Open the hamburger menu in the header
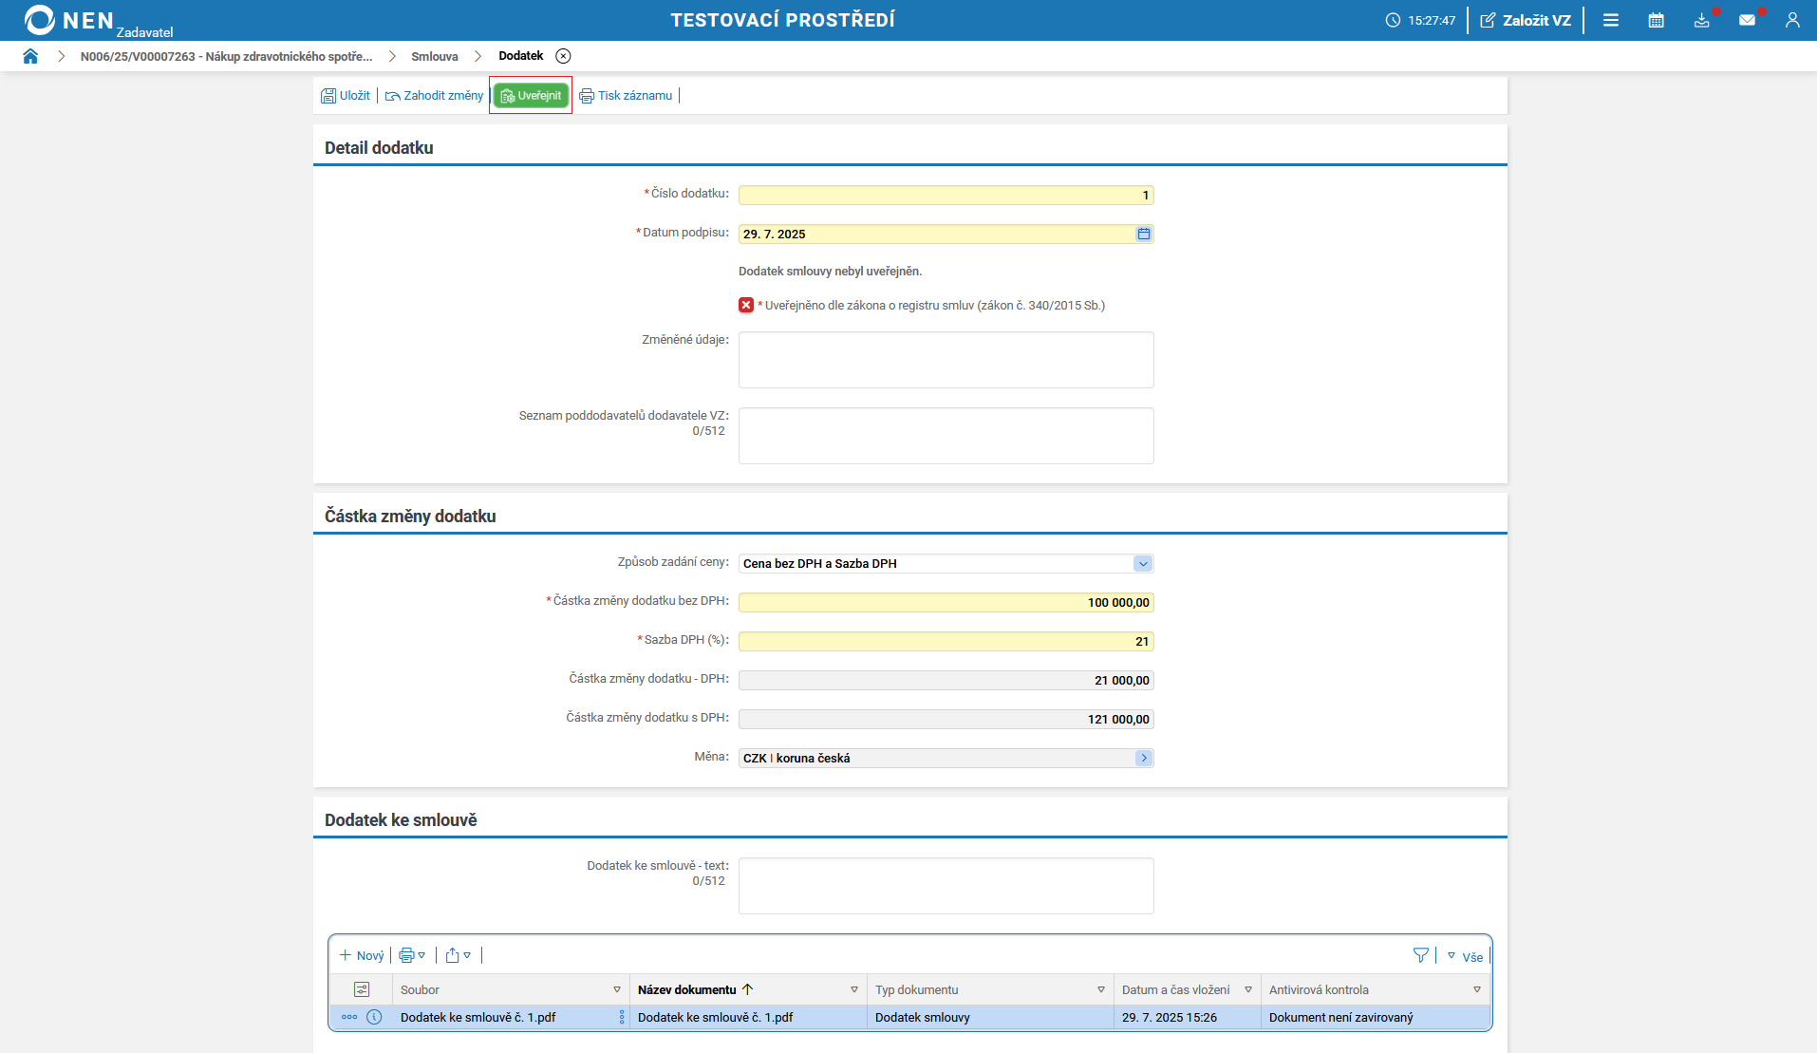 coord(1611,20)
